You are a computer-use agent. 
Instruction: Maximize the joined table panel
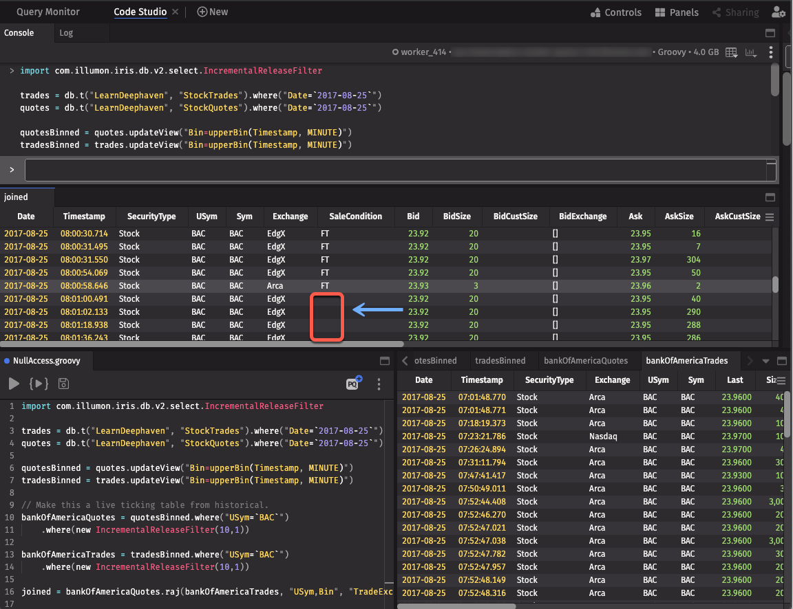[x=770, y=197]
